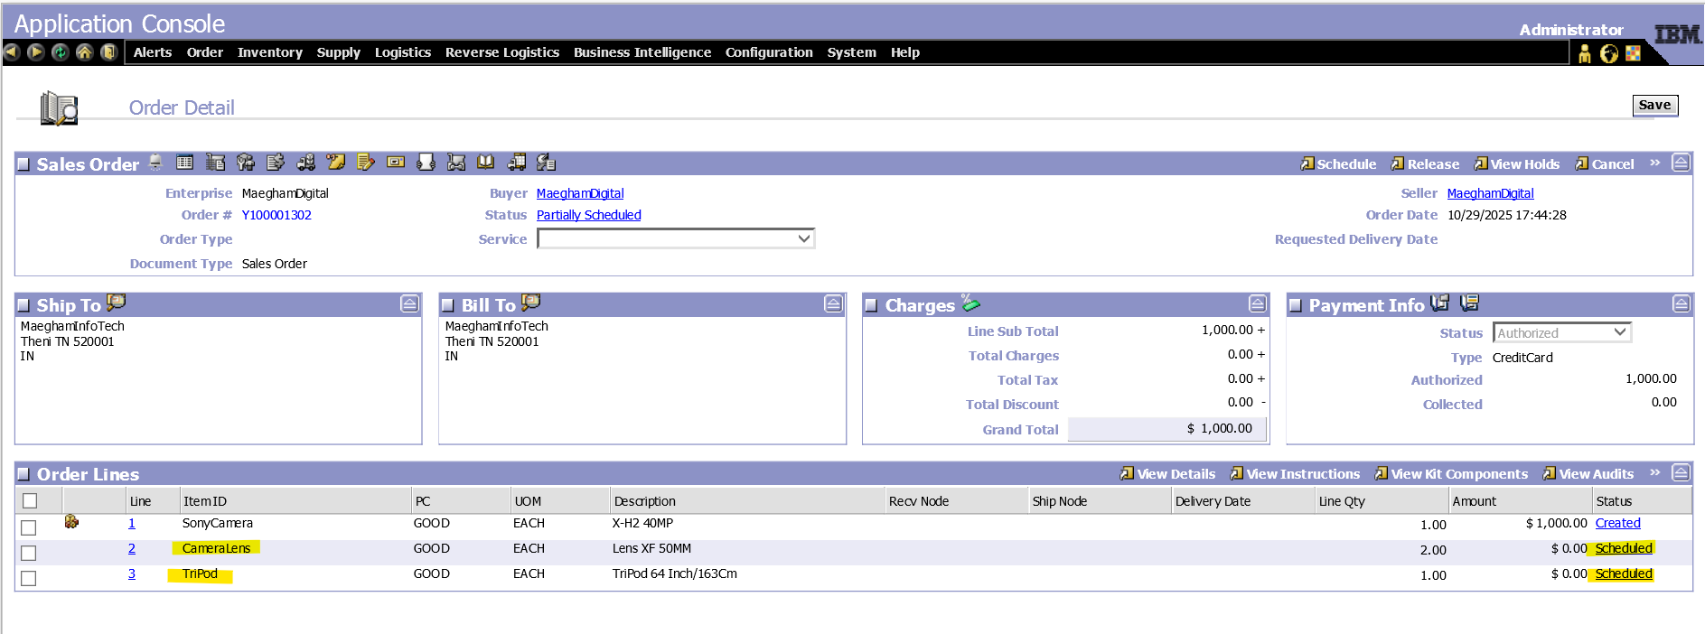Open the Partially Scheduled status link

(x=588, y=215)
